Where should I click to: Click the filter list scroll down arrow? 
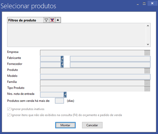pos(148,44)
